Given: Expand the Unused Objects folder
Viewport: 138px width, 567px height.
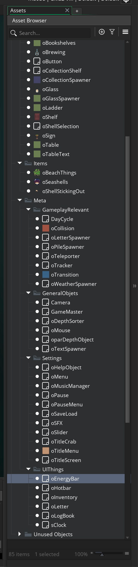Looking at the screenshot, I should point(20,534).
